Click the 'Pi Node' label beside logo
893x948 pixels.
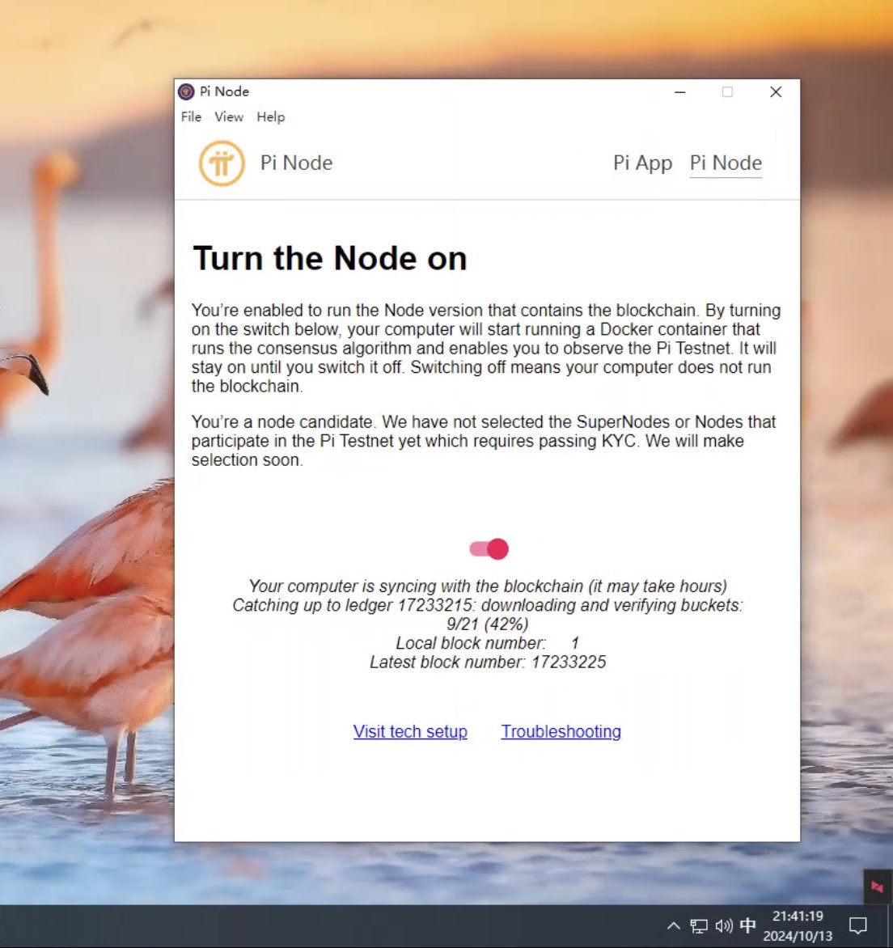tap(296, 163)
